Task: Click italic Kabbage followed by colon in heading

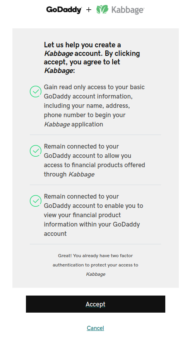Action: [58, 71]
